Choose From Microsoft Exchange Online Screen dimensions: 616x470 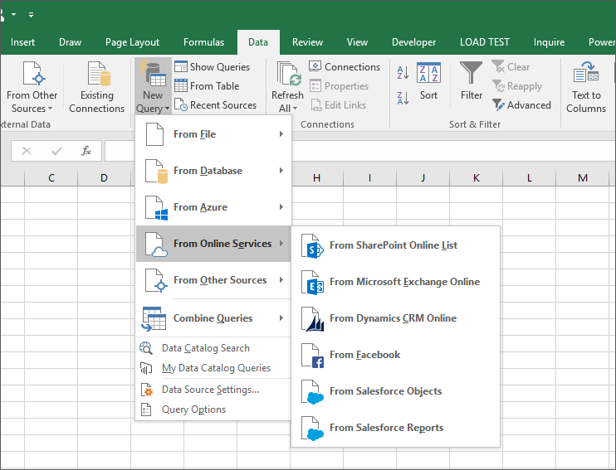click(396, 282)
